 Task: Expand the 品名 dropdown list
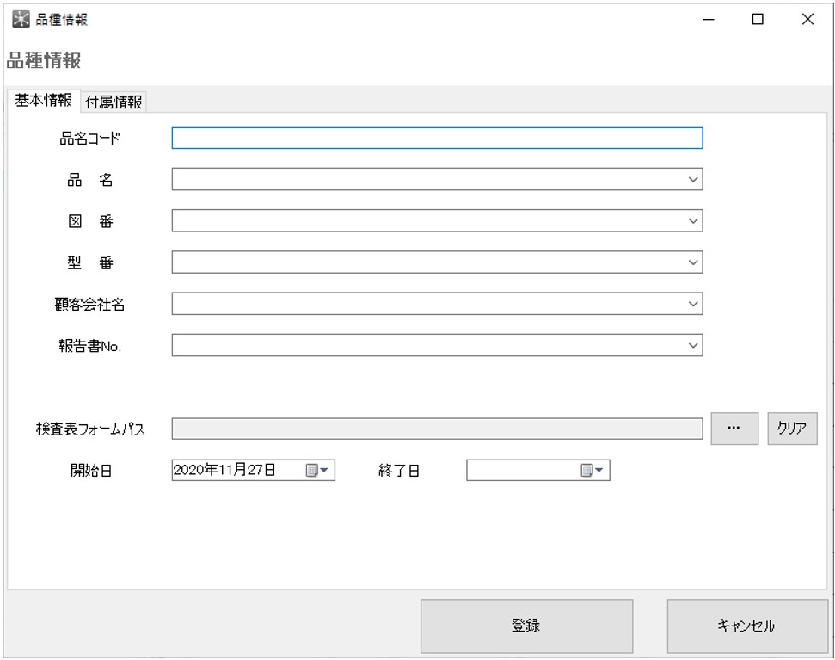[x=694, y=180]
